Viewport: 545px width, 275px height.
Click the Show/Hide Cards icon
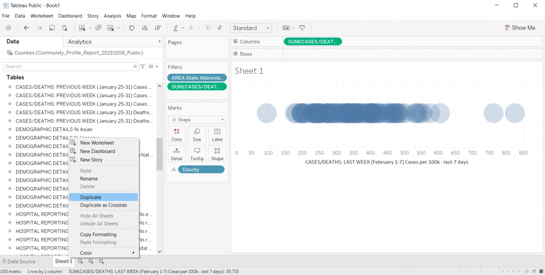point(286,28)
